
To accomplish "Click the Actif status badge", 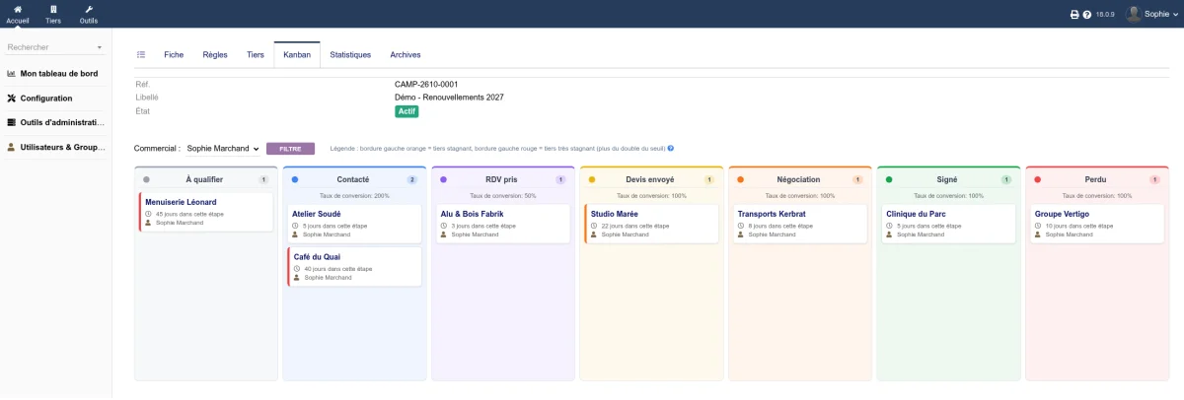I will pos(407,111).
